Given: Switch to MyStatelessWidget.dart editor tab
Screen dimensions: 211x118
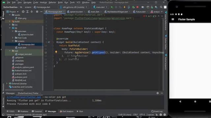Looking at the screenshot, I should click(117, 12).
